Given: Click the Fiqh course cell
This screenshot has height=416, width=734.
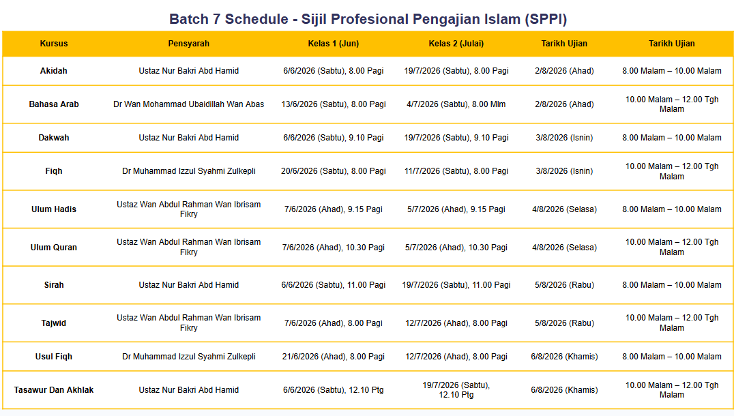Looking at the screenshot, I should coord(54,171).
